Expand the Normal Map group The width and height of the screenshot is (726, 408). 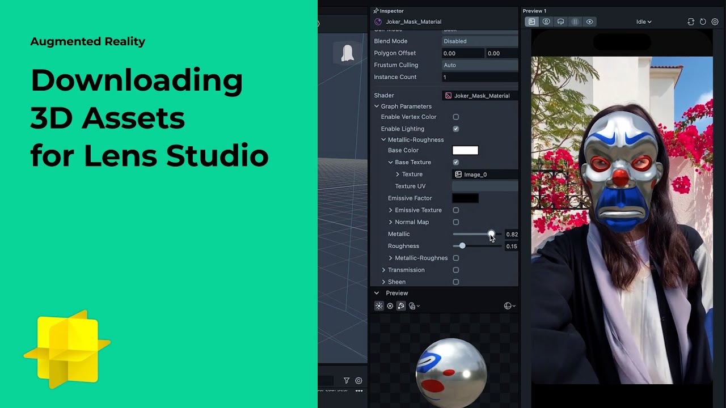click(x=390, y=222)
